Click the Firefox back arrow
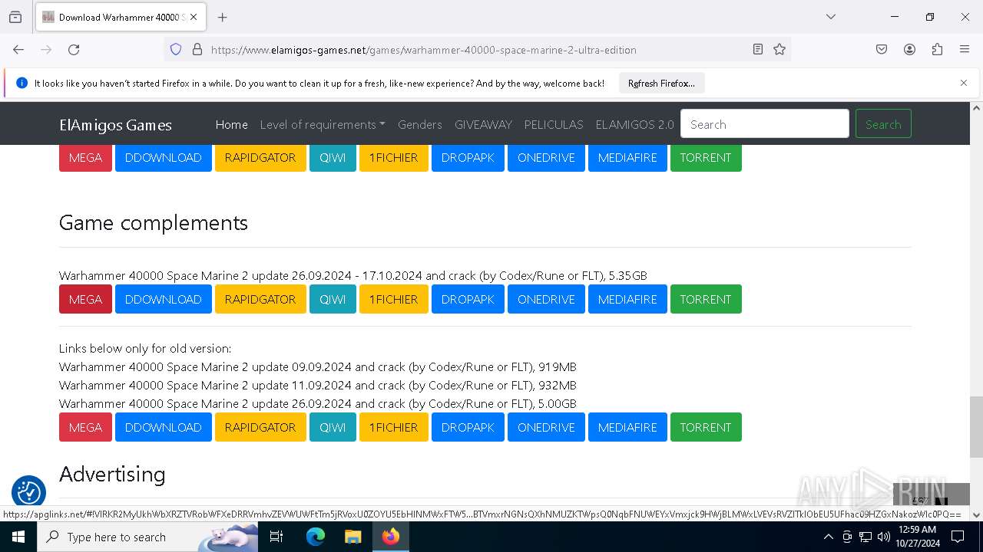 tap(18, 50)
